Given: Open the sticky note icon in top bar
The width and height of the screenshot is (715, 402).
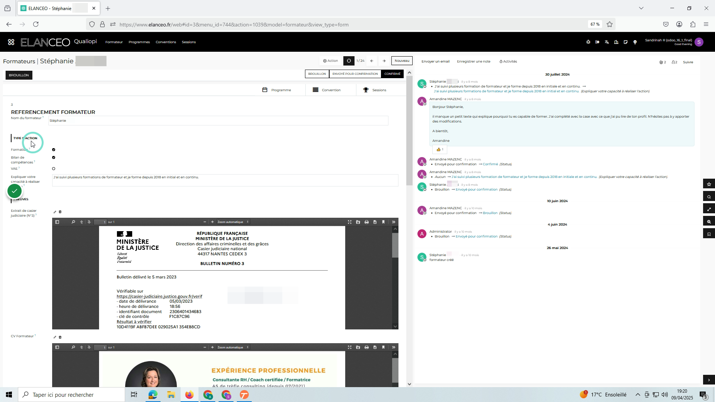Looking at the screenshot, I should pyautogui.click(x=625, y=42).
